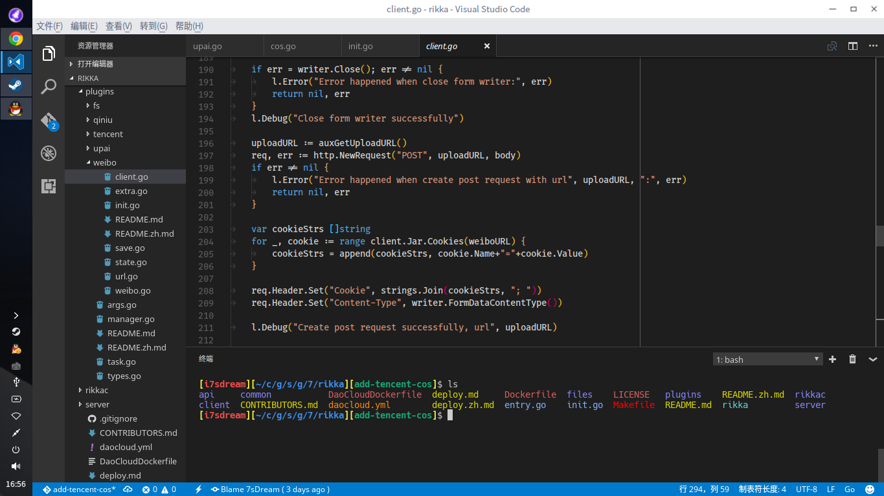Click the open changes icon in editor toolbar
884x496 pixels.
[832, 46]
